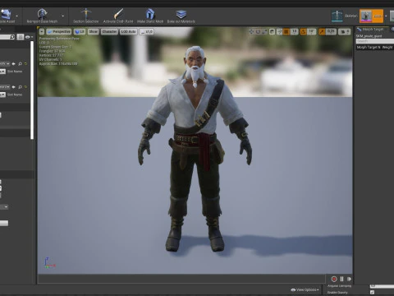Viewport: 394px width, 296px height.
Task: Click the details search magnifier icon
Action: [x=11, y=37]
